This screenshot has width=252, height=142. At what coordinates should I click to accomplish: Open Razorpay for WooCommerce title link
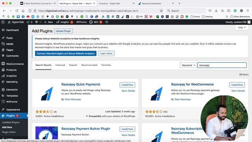(193, 84)
